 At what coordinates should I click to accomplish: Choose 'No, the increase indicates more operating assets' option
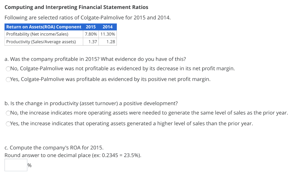click(x=8, y=113)
